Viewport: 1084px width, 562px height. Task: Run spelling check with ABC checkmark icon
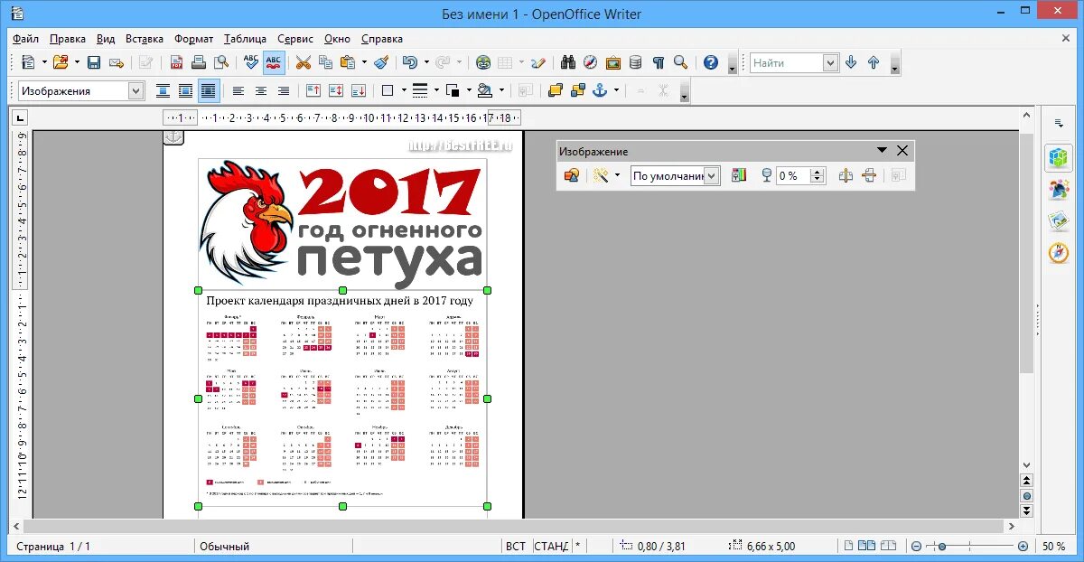tap(251, 62)
